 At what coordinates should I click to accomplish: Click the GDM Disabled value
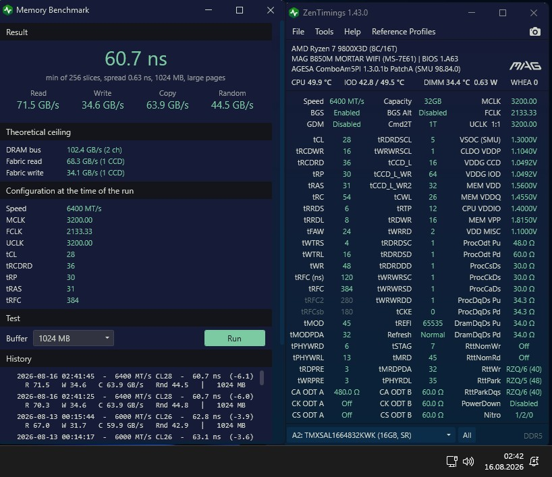coord(347,125)
